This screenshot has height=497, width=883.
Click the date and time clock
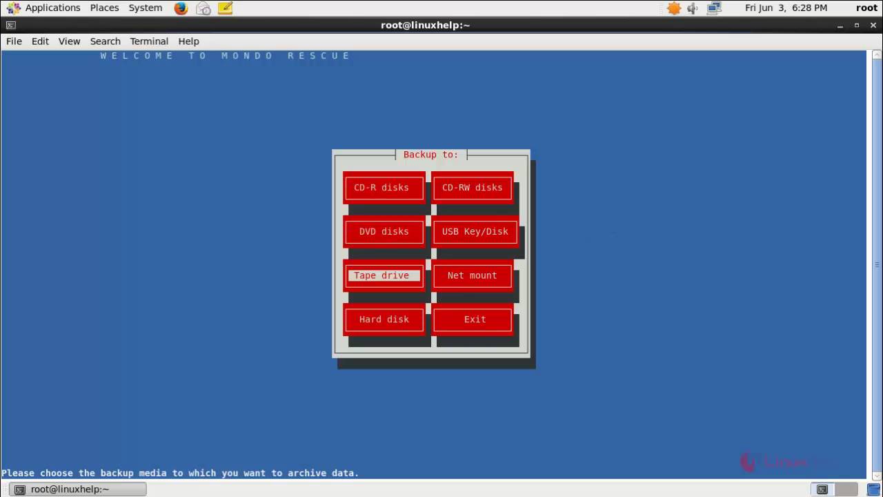pyautogui.click(x=786, y=8)
